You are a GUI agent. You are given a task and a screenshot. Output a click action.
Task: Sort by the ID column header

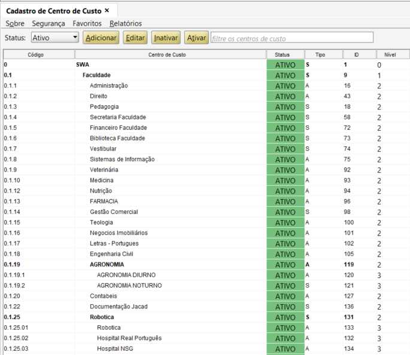tap(360, 54)
